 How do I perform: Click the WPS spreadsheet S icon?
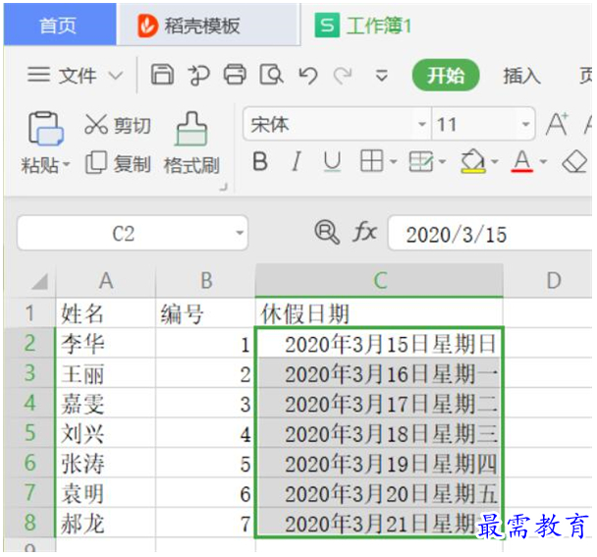coord(327,26)
